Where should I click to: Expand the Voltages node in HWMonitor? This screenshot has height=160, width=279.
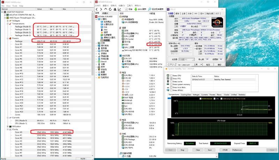tap(8, 21)
